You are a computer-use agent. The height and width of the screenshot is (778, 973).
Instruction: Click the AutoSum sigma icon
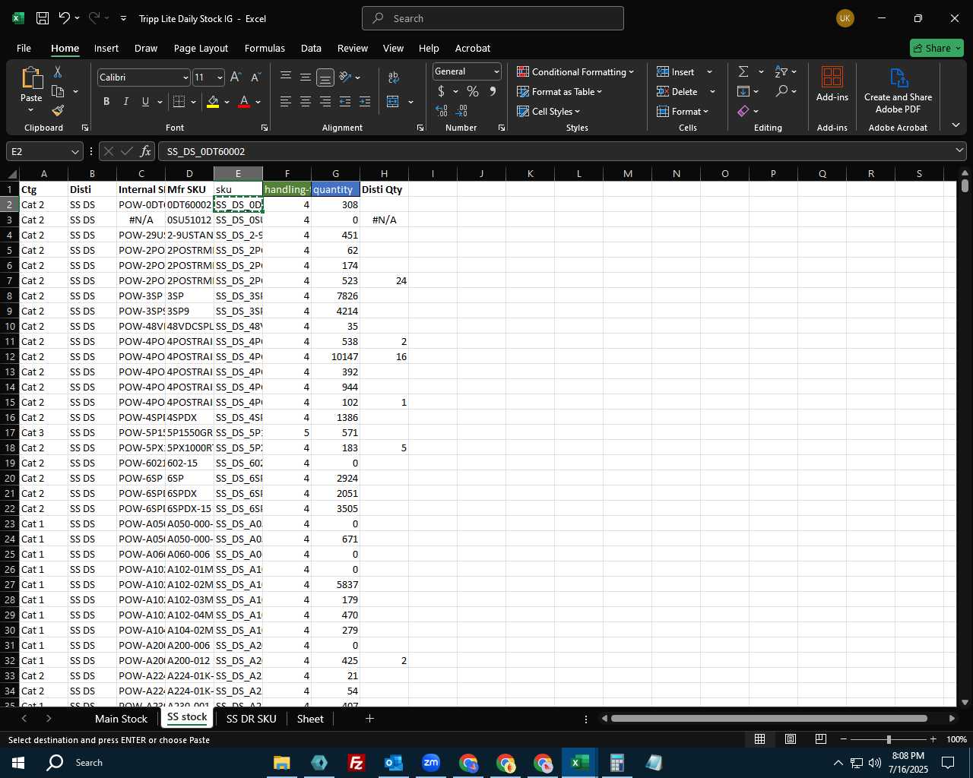tap(743, 71)
